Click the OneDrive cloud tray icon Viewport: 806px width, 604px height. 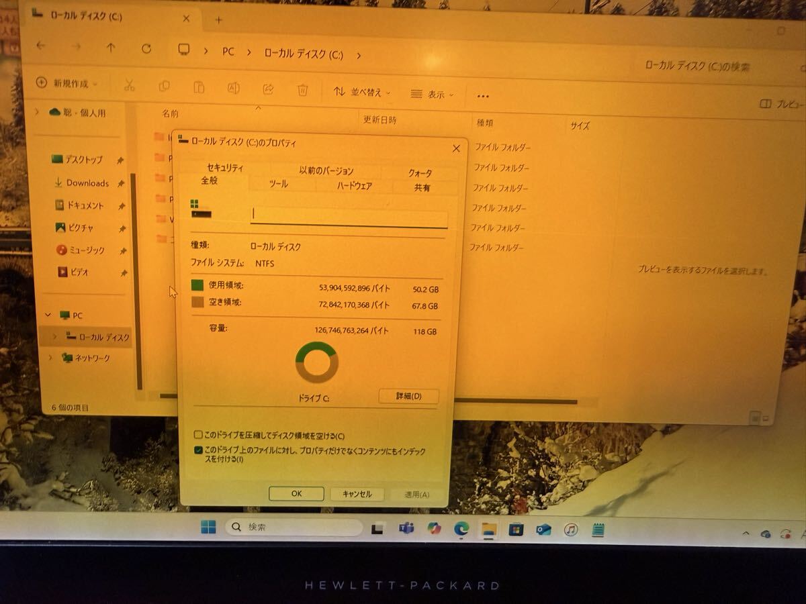[765, 534]
